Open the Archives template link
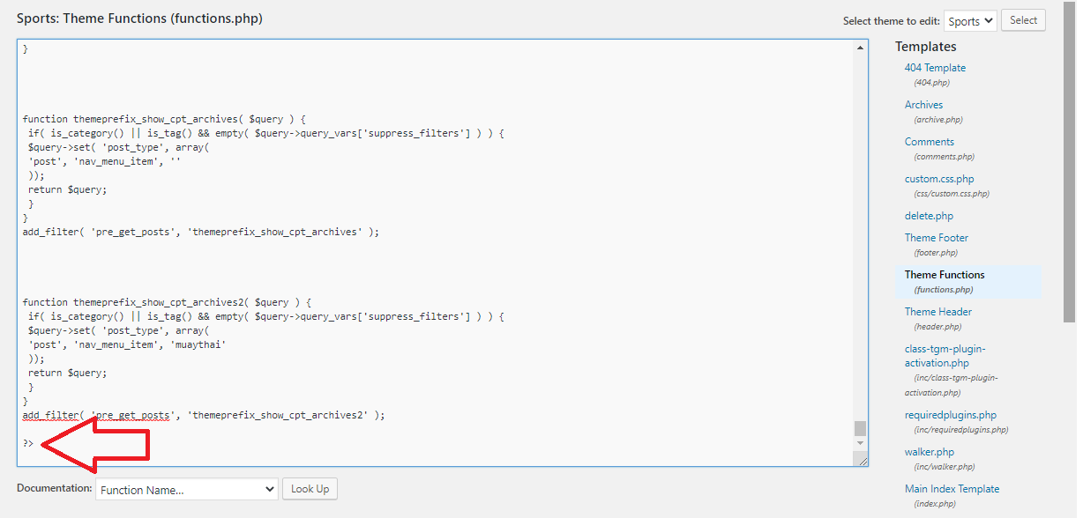 click(923, 105)
